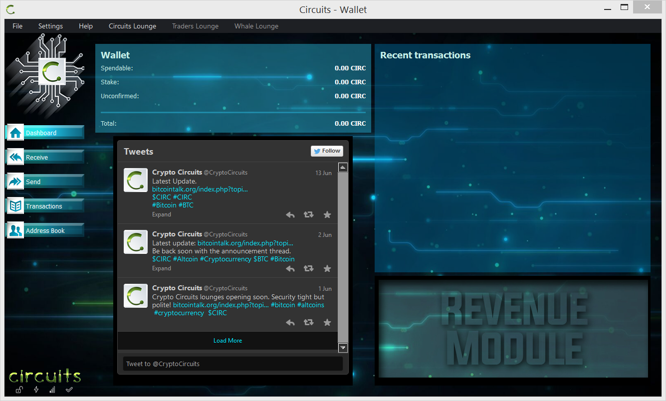
Task: Click the 13 Jun tweet date
Action: pyautogui.click(x=323, y=173)
